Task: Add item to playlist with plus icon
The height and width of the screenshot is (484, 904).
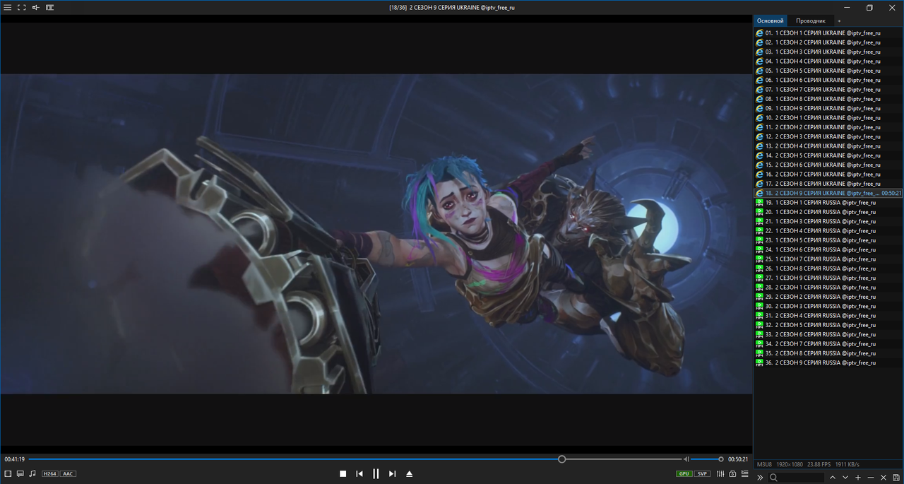Action: tap(858, 478)
